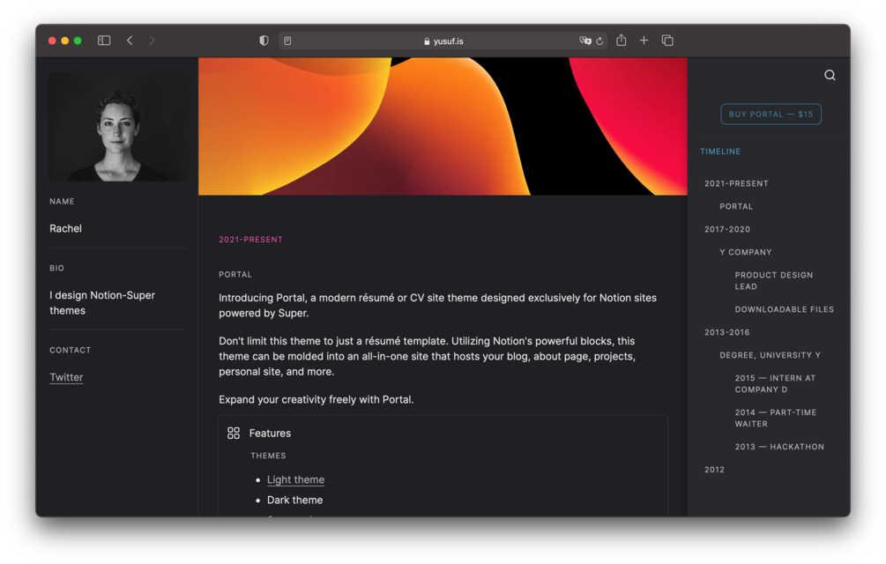Open the search magnifier icon

[x=830, y=75]
